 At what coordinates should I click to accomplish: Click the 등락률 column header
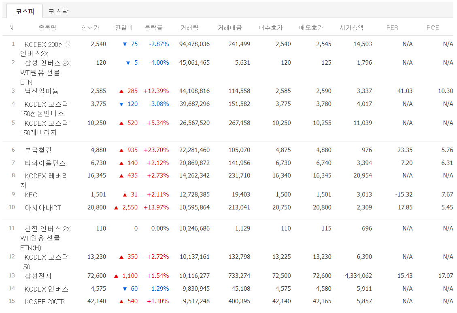pos(153,27)
